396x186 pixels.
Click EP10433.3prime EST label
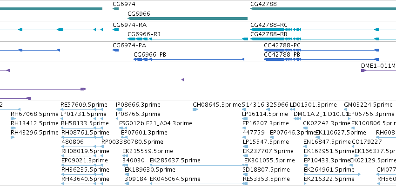point(327,160)
